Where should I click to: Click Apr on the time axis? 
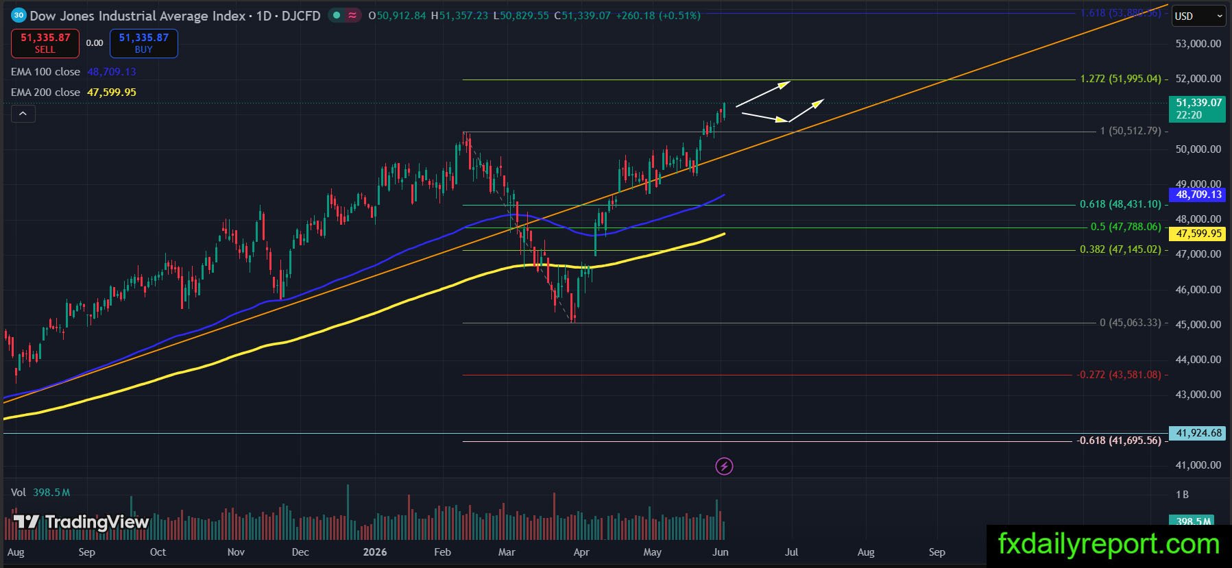pos(581,552)
